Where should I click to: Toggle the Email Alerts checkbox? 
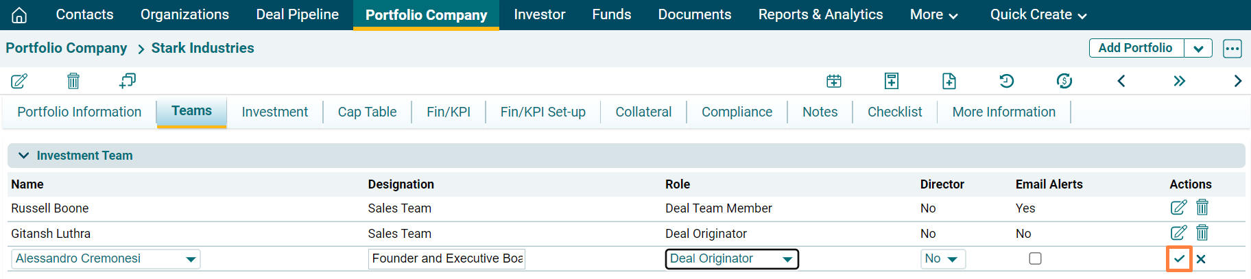point(1035,258)
